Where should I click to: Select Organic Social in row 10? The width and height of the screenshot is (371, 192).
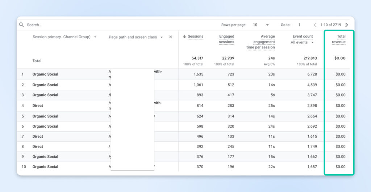(x=45, y=167)
